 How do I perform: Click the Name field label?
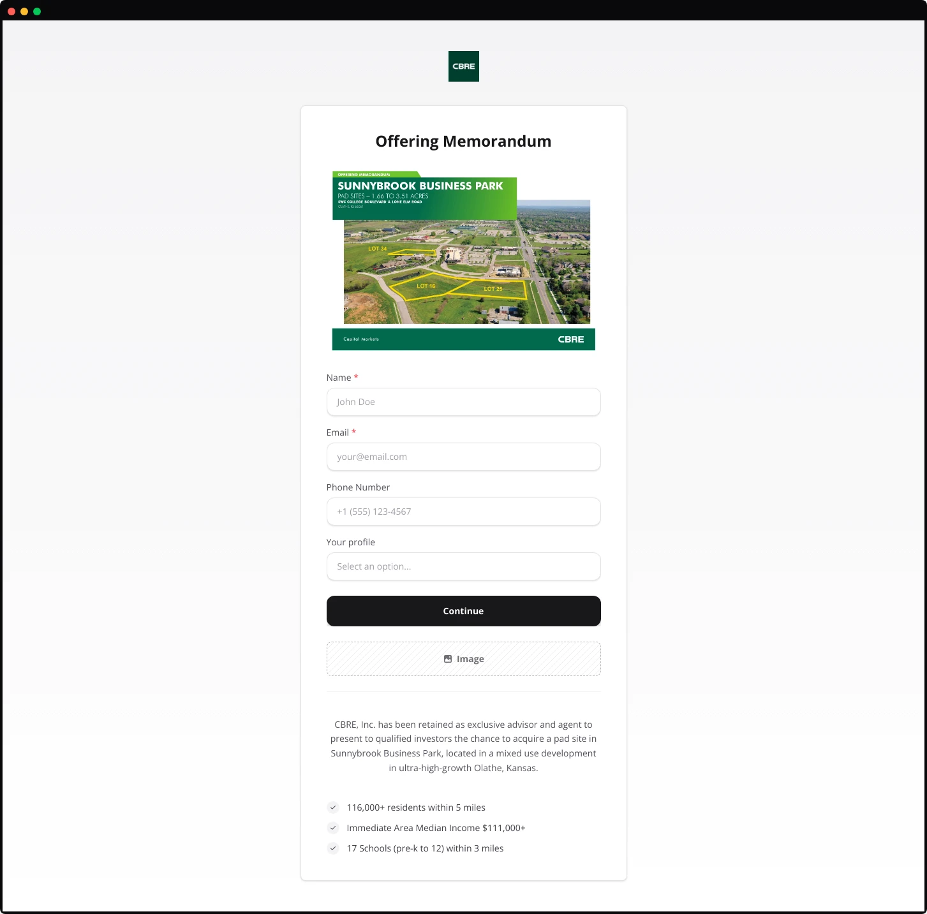click(339, 378)
